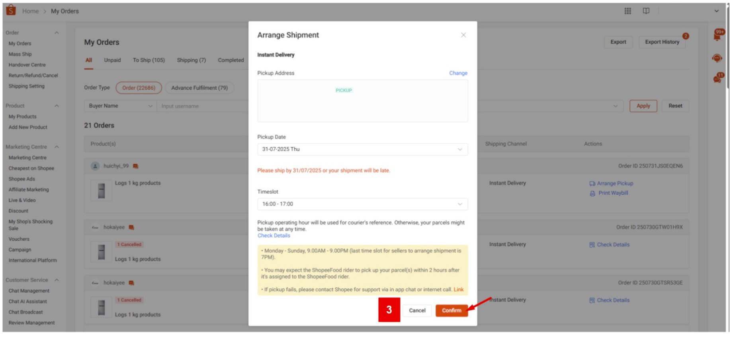
Task: Cancel the Arrange Shipment dialog
Action: [x=417, y=311]
